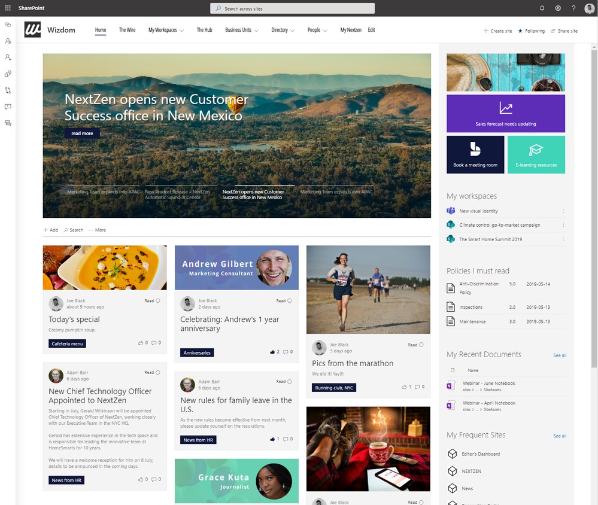Screen dimensions: 598x505
Task: Like the Pics from the marathon post
Action: (404, 387)
